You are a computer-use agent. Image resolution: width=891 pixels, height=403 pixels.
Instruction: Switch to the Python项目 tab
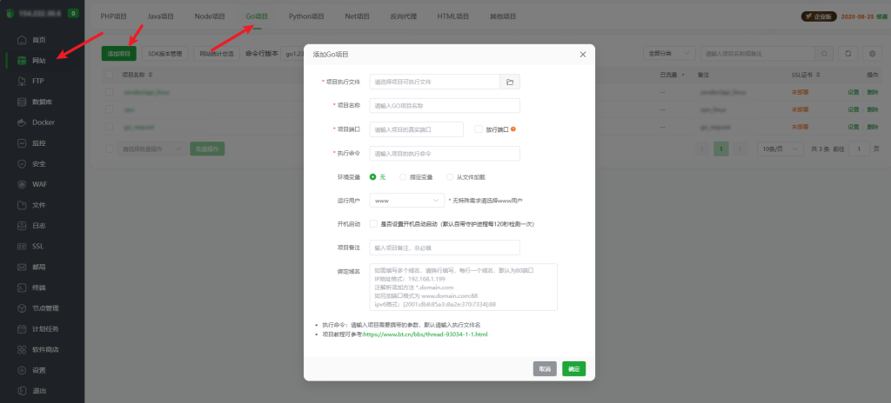(307, 17)
